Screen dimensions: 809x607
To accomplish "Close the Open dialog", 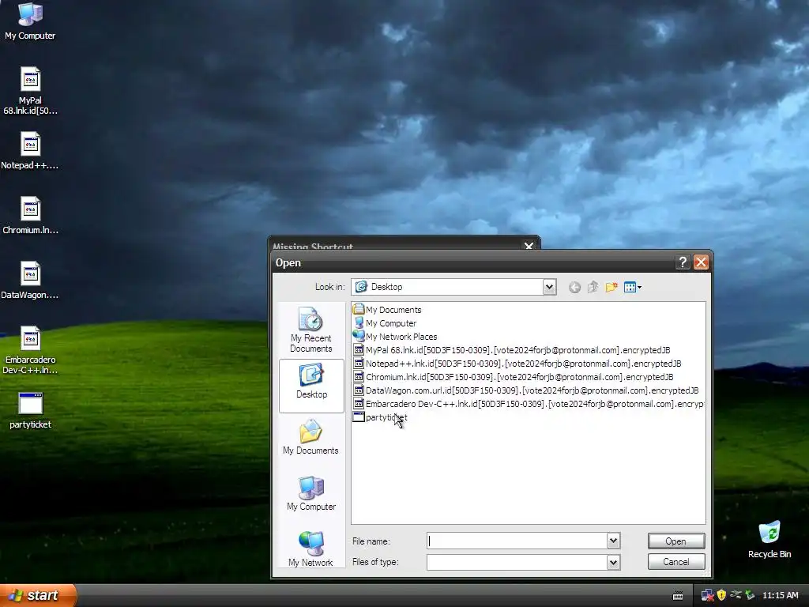I will tap(701, 262).
